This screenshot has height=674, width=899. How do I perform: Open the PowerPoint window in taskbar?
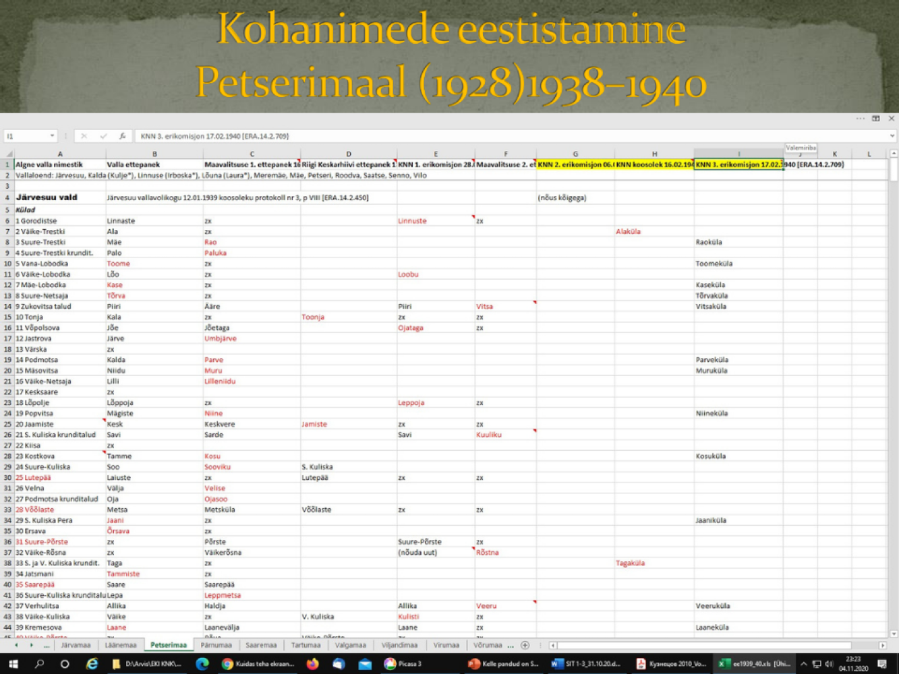[x=504, y=664]
